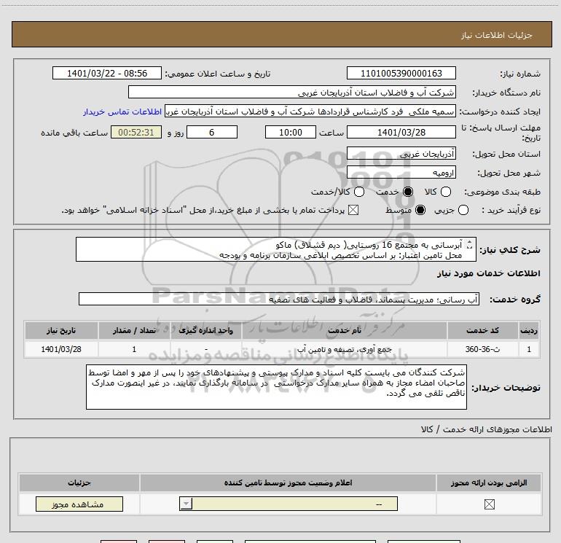Click the general need description text area
561x543 pixels.
pyautogui.click(x=276, y=249)
